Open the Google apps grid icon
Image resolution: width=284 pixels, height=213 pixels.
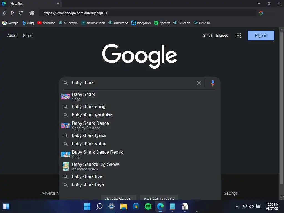(x=239, y=35)
